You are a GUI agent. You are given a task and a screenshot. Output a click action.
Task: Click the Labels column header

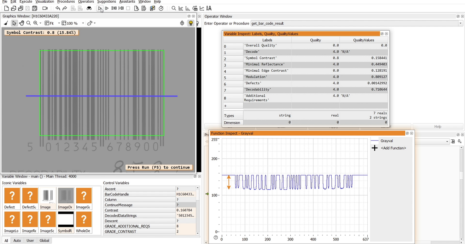tap(267, 40)
